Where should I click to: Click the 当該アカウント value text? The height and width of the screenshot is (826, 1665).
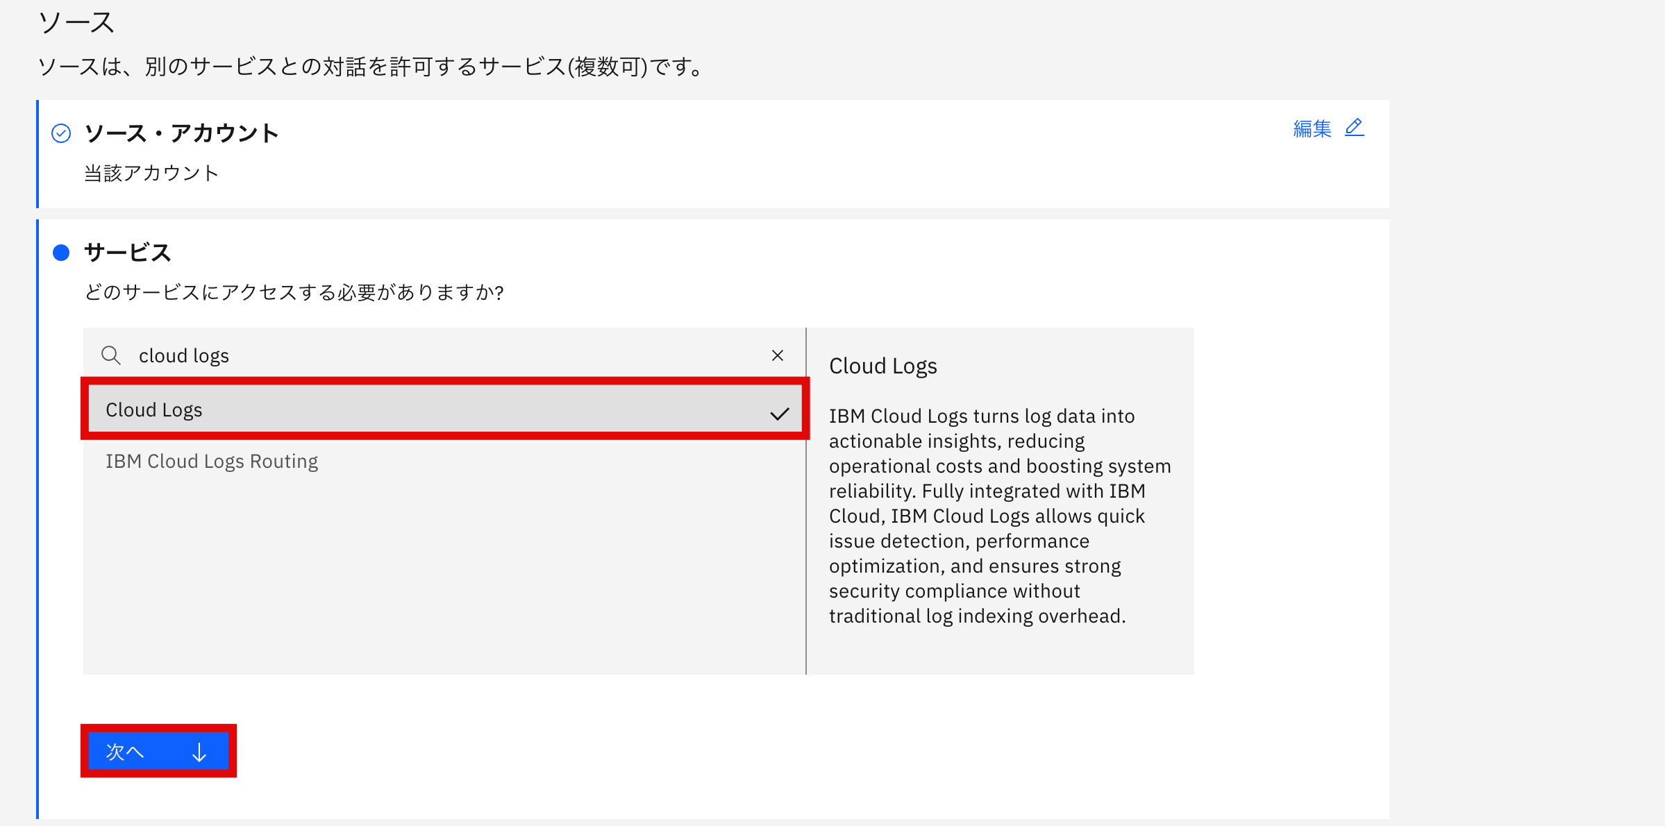click(x=151, y=173)
